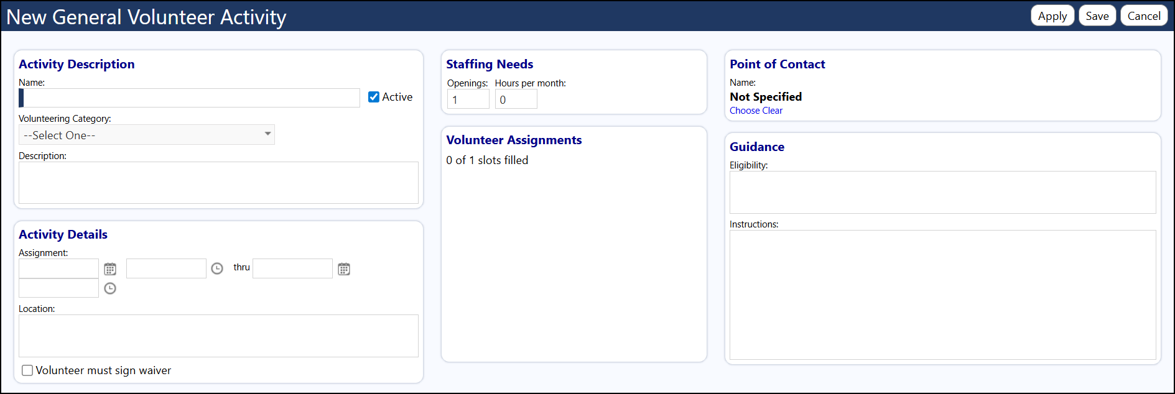Screen dimensions: 1175x394
Task: Focus the activity Name field
Action: pyautogui.click(x=190, y=98)
